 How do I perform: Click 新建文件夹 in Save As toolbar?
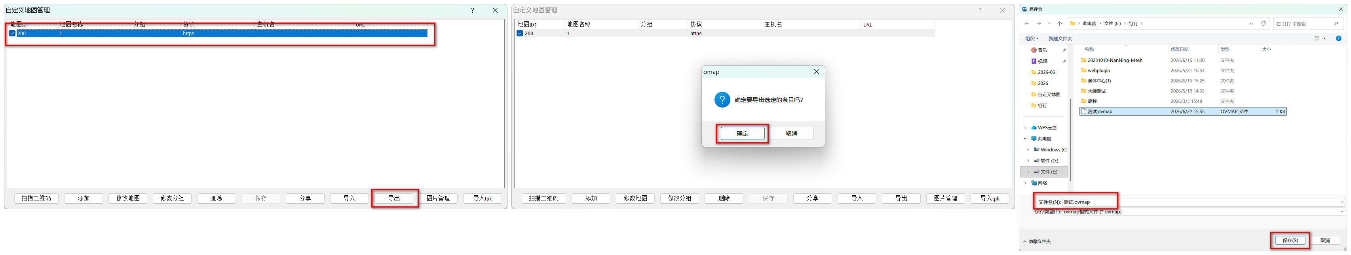tap(1060, 38)
